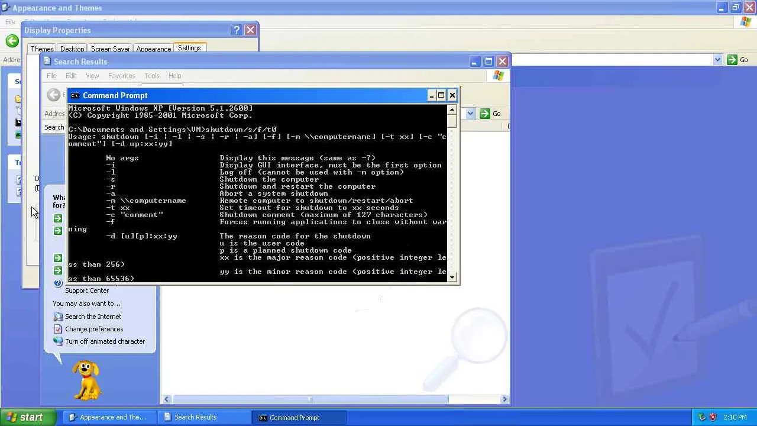Open Help menu in Search Results

174,76
